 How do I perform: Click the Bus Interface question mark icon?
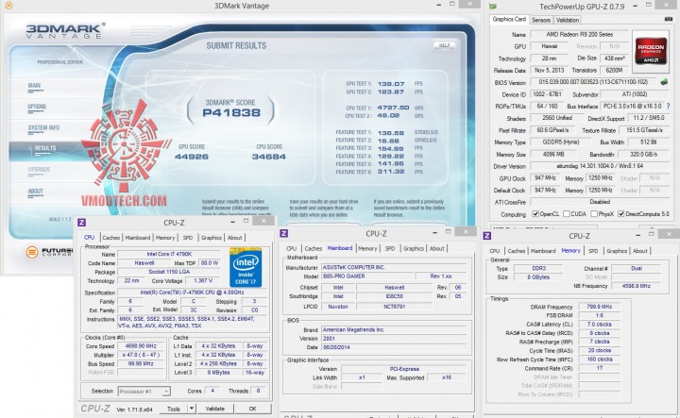pyautogui.click(x=668, y=106)
